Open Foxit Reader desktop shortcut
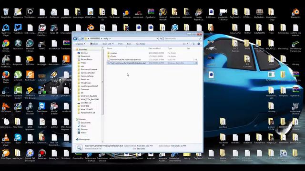The image size is (305, 171). click(x=30, y=76)
